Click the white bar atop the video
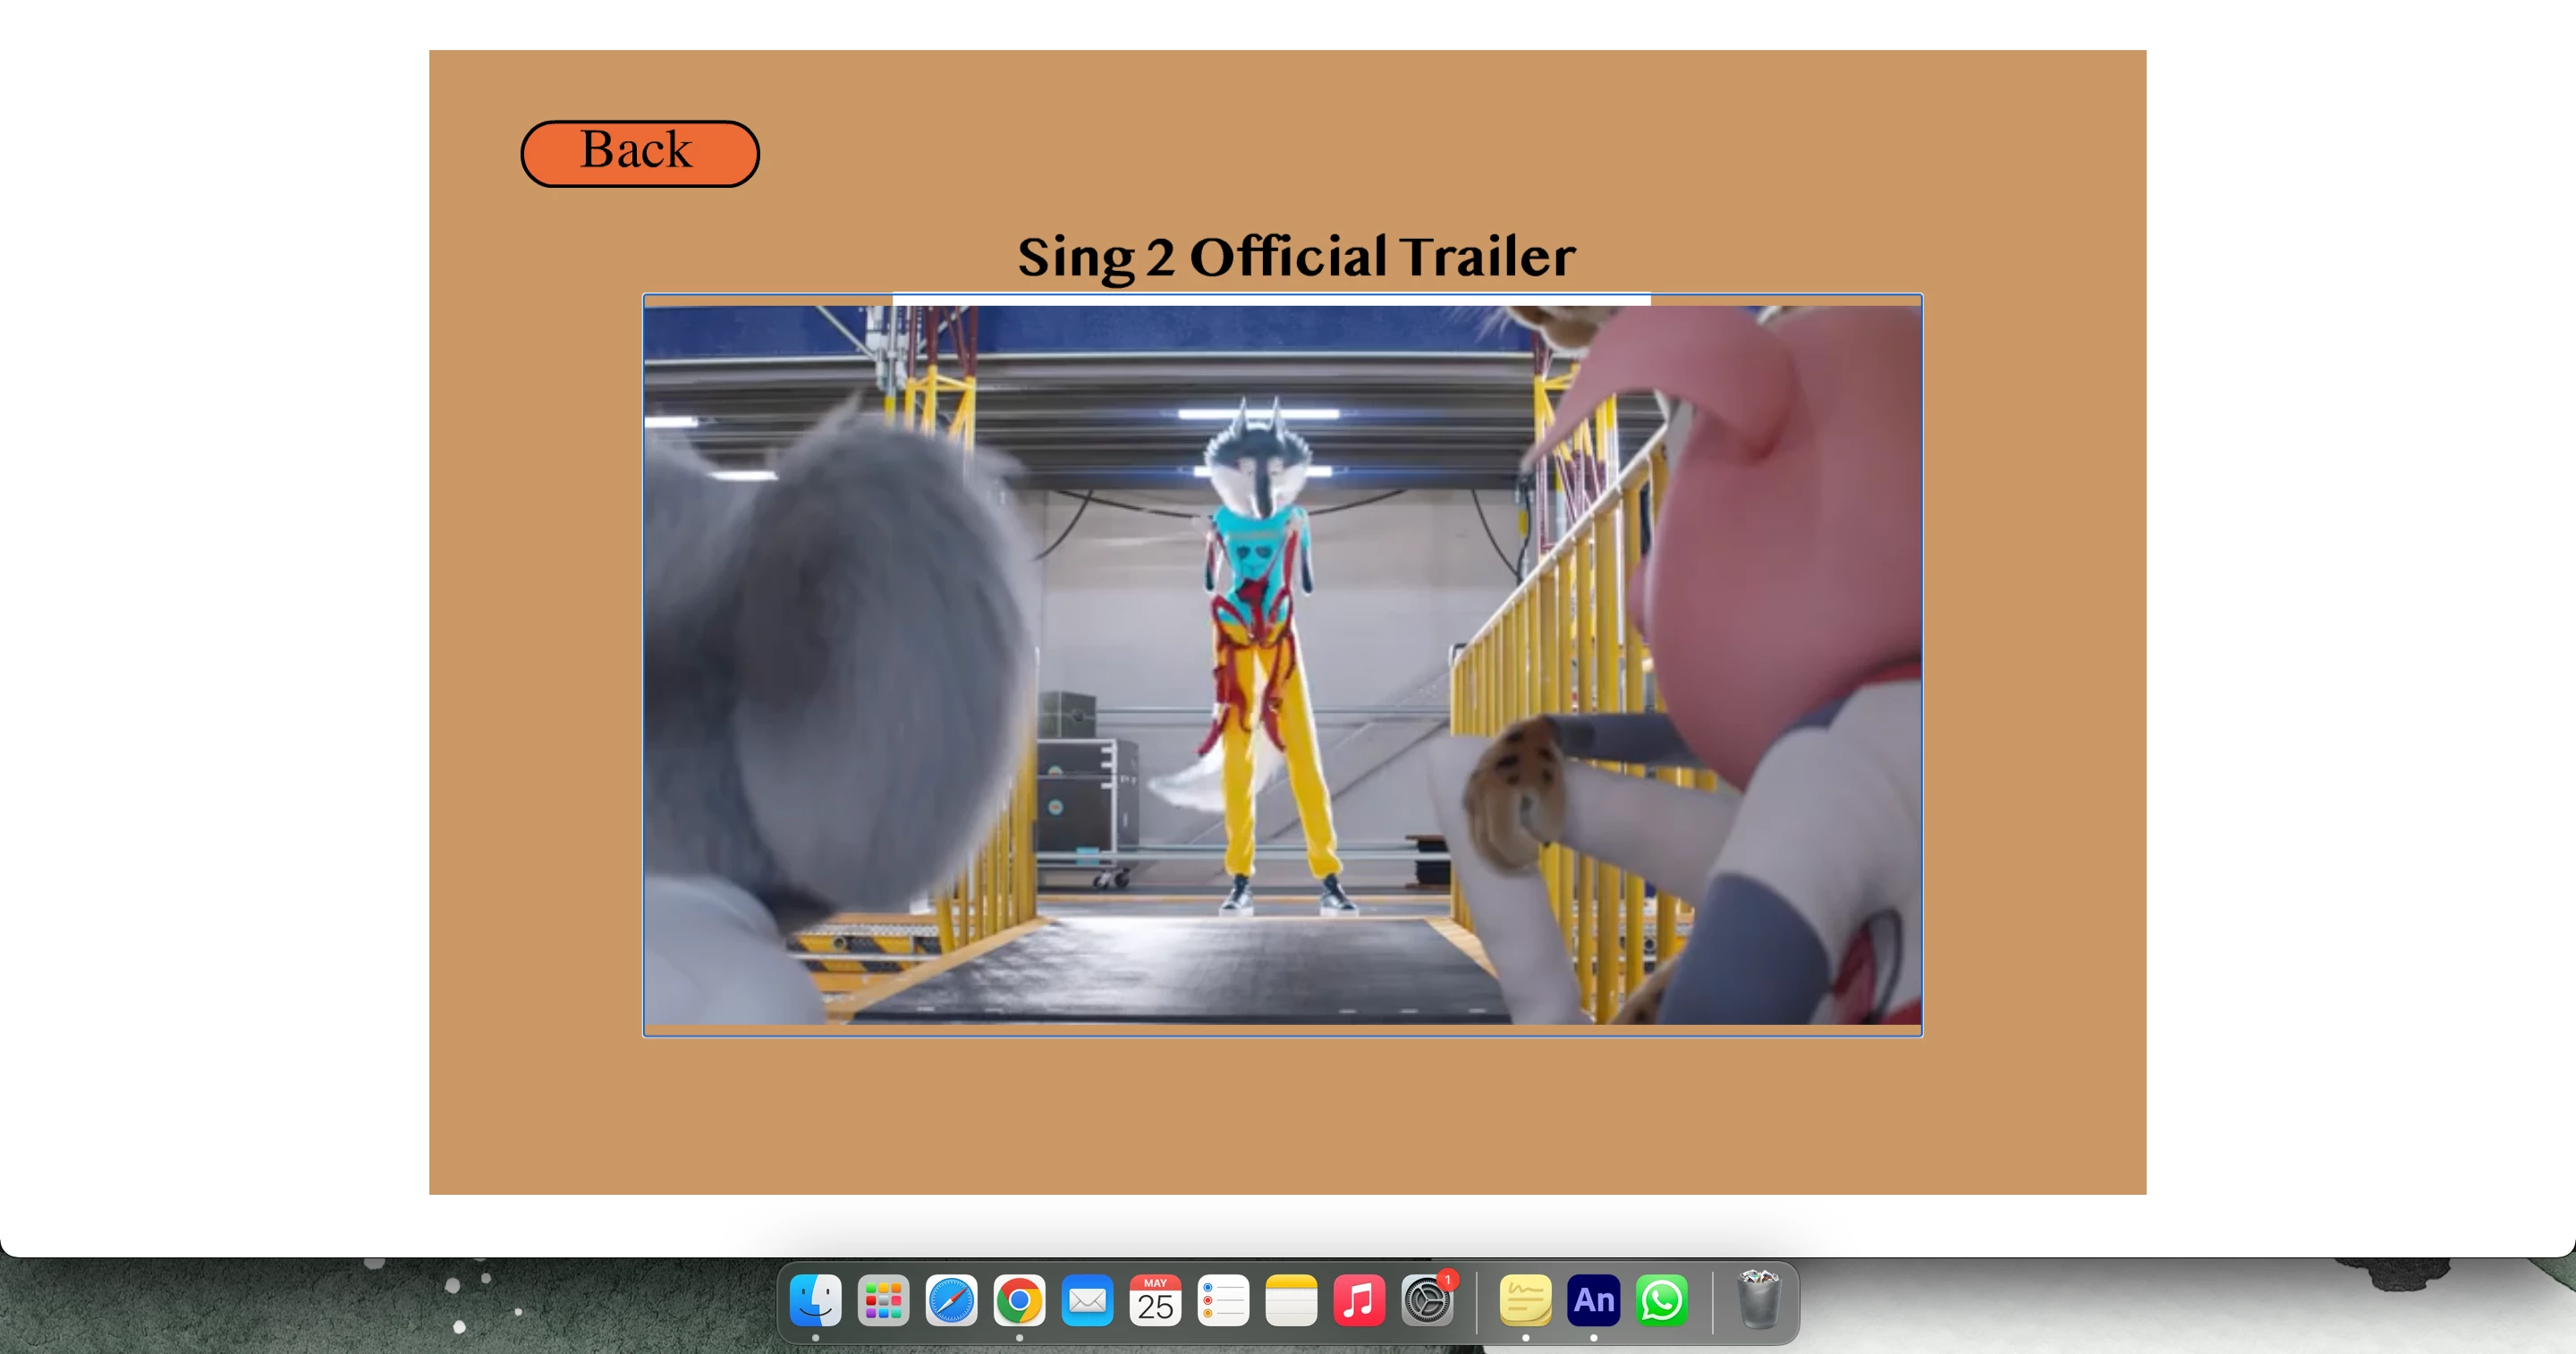This screenshot has height=1354, width=2576. (1270, 299)
